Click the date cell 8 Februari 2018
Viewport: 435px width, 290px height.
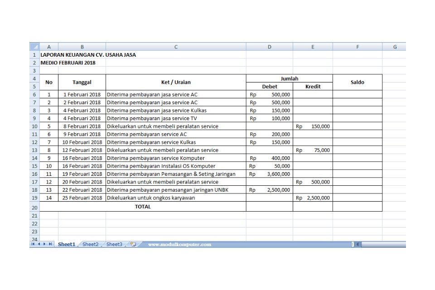[x=82, y=126]
